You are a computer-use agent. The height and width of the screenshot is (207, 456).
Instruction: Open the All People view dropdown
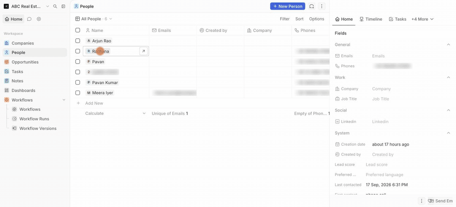point(94,19)
